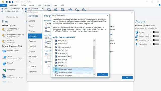
Task: Click OK in WinZip Options window
Action: click(x=127, y=78)
